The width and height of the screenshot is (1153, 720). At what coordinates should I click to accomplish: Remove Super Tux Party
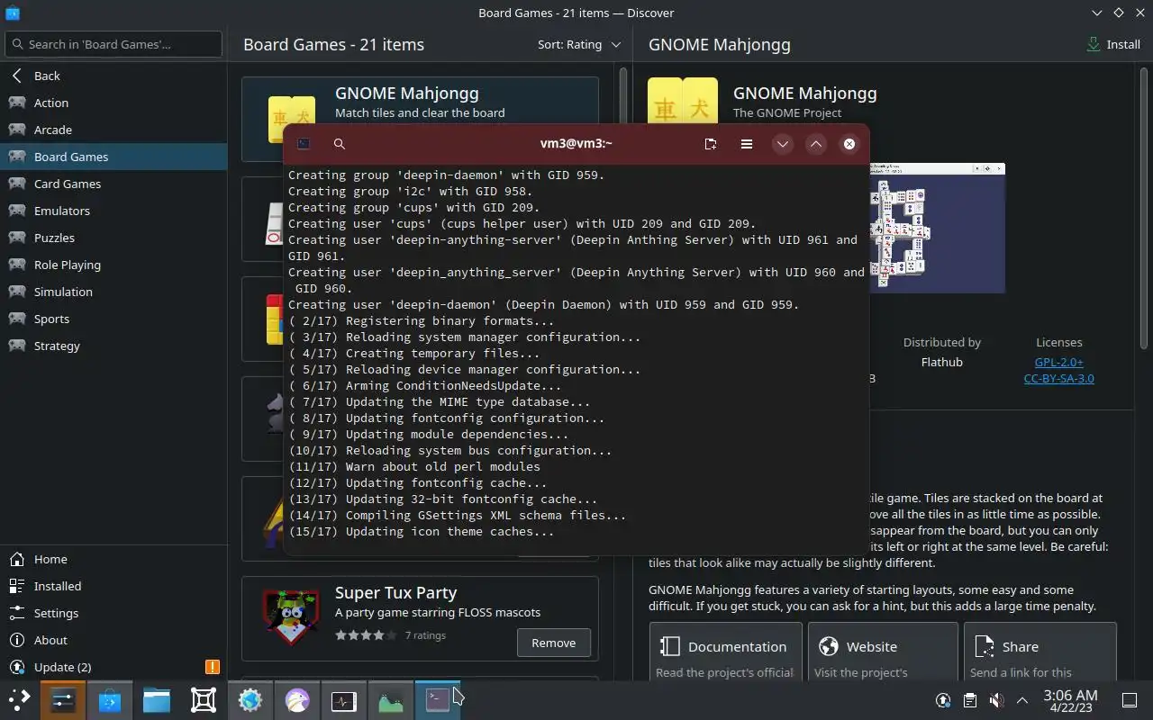click(553, 643)
